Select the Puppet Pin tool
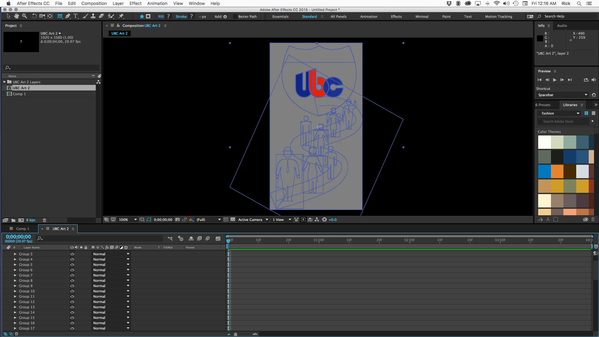Viewport: 599px width, 337px height. [121, 16]
